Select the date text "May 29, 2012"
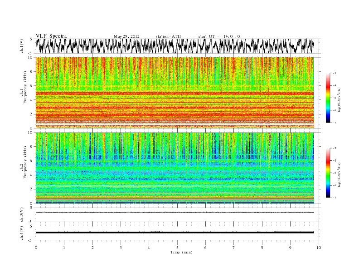This screenshot has width=359, height=278. point(126,36)
